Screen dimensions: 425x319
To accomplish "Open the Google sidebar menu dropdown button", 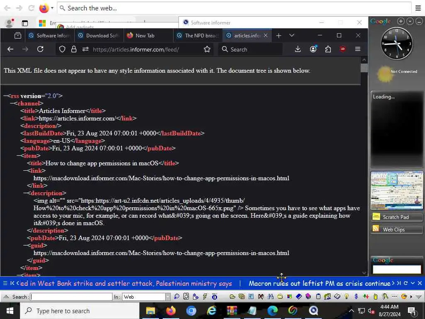I will coord(410,21).
